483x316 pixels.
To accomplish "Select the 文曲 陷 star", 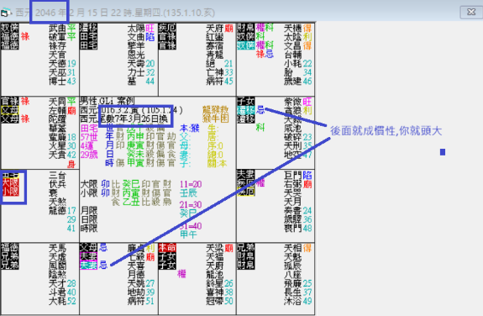I will pos(141,37).
